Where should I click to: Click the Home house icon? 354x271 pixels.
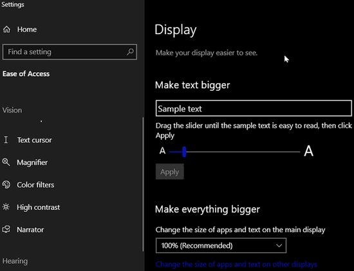tap(6, 30)
